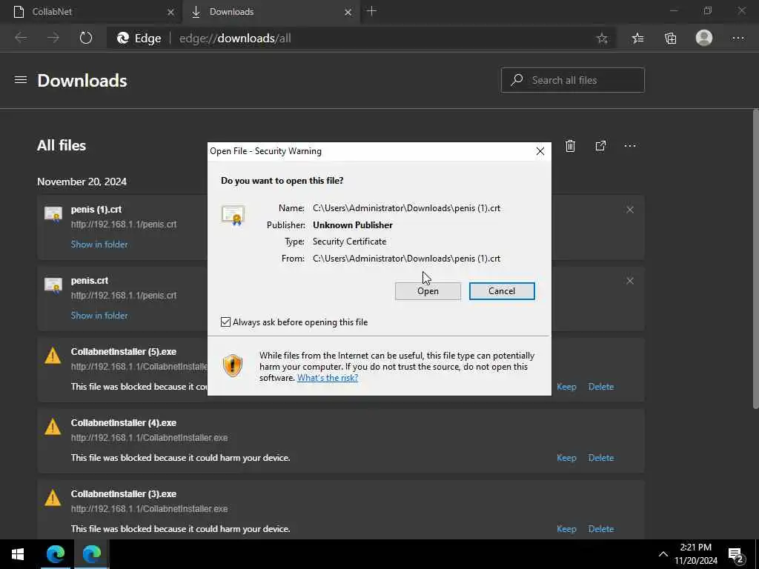Image resolution: width=759 pixels, height=569 pixels.
Task: Click the security shield icon in dialog
Action: 232,366
